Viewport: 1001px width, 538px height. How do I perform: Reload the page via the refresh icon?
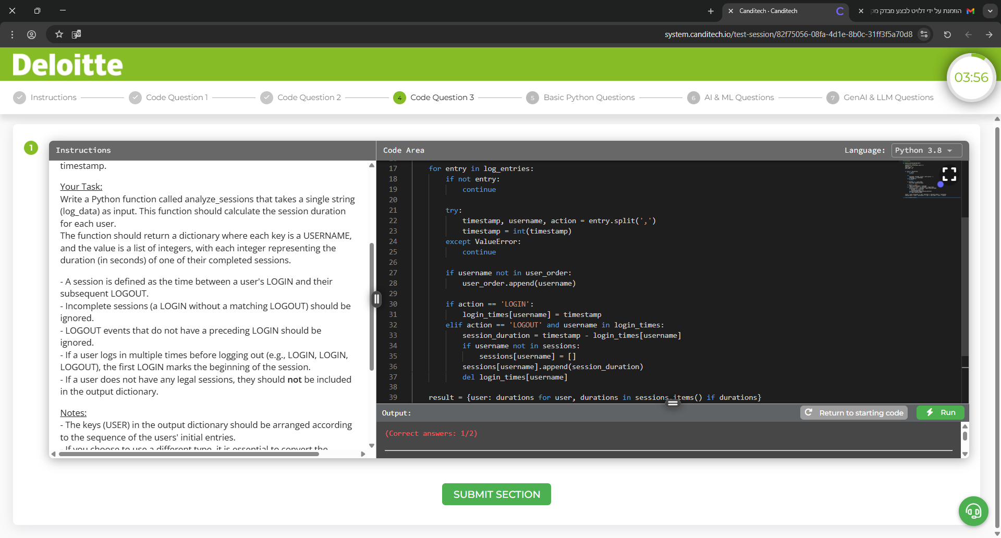[x=947, y=34]
